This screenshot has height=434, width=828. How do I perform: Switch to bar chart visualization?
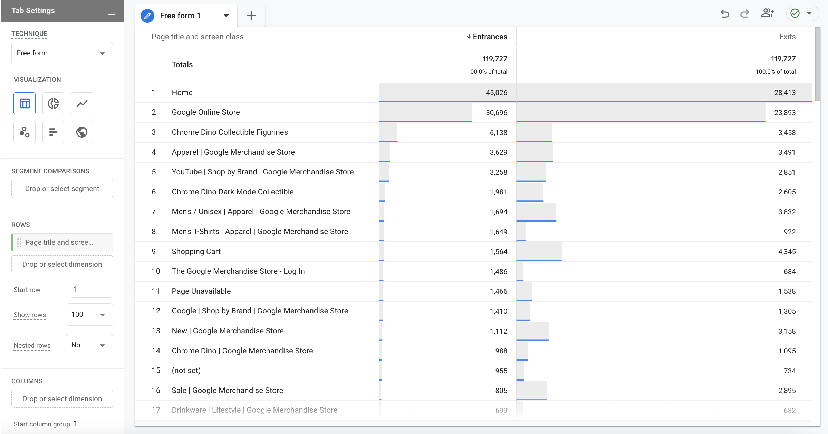(x=53, y=132)
